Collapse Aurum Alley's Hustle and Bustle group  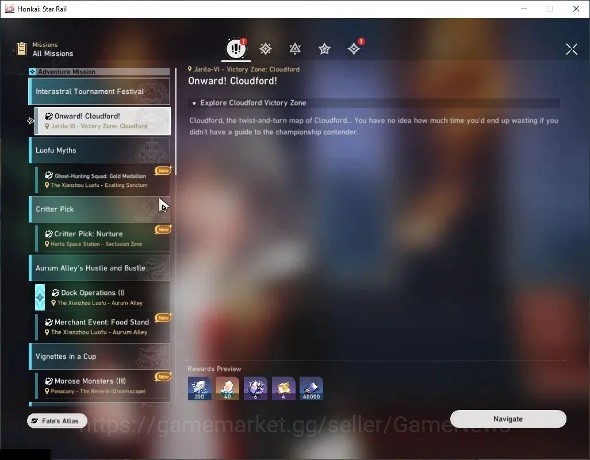click(99, 268)
